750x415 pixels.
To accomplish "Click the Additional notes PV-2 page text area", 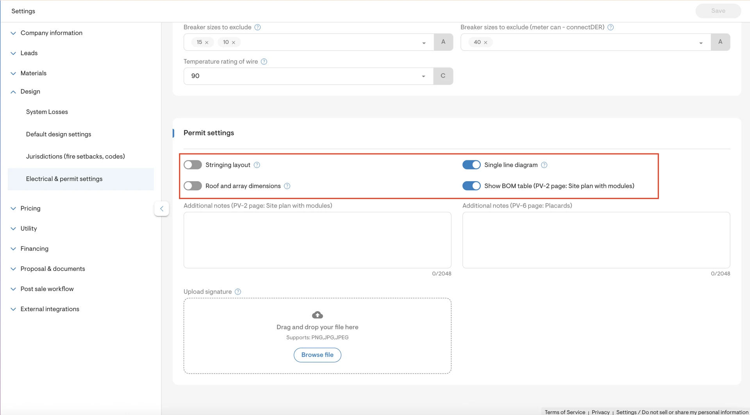I will [x=317, y=240].
